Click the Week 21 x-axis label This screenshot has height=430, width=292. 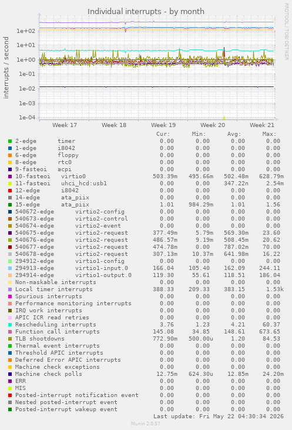pyautogui.click(x=262, y=125)
